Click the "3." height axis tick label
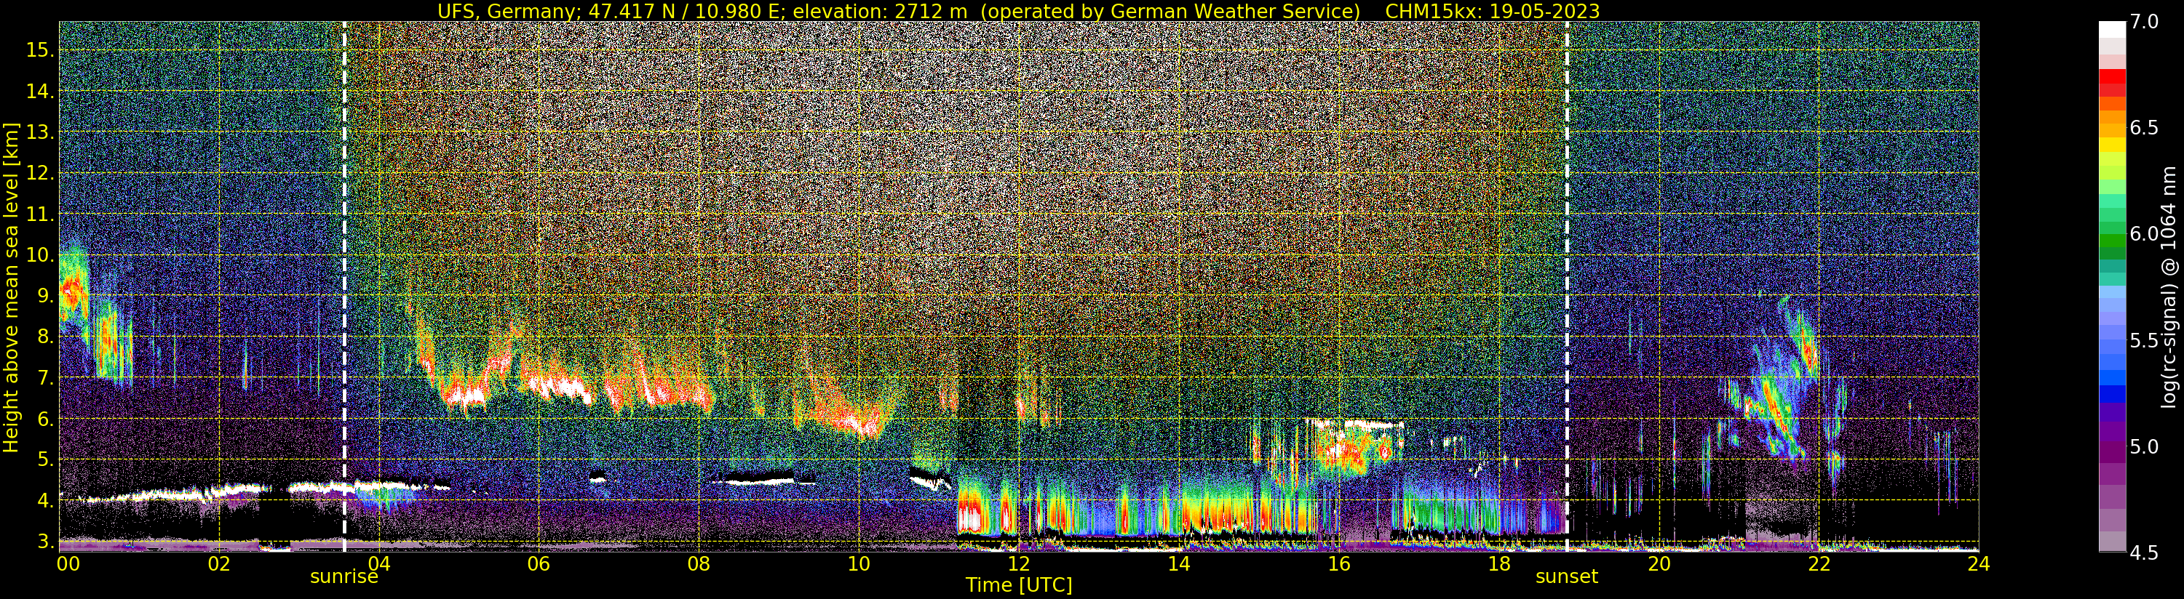 [45, 542]
